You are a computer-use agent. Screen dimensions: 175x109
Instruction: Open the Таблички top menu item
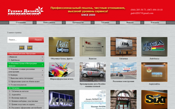(x=105, y=22)
